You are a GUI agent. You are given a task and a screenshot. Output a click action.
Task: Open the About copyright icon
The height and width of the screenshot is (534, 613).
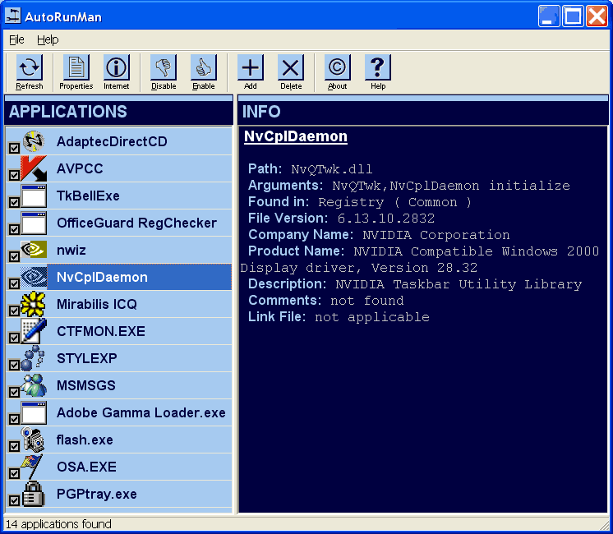tap(337, 68)
